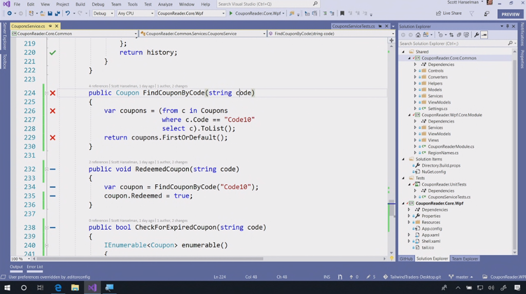Click the Properties wrench icon in Solution Explorer
Image resolution: width=526 pixels, height=294 pixels.
(477, 35)
